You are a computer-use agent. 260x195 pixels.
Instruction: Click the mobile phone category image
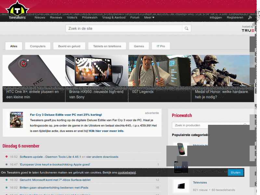point(181,149)
